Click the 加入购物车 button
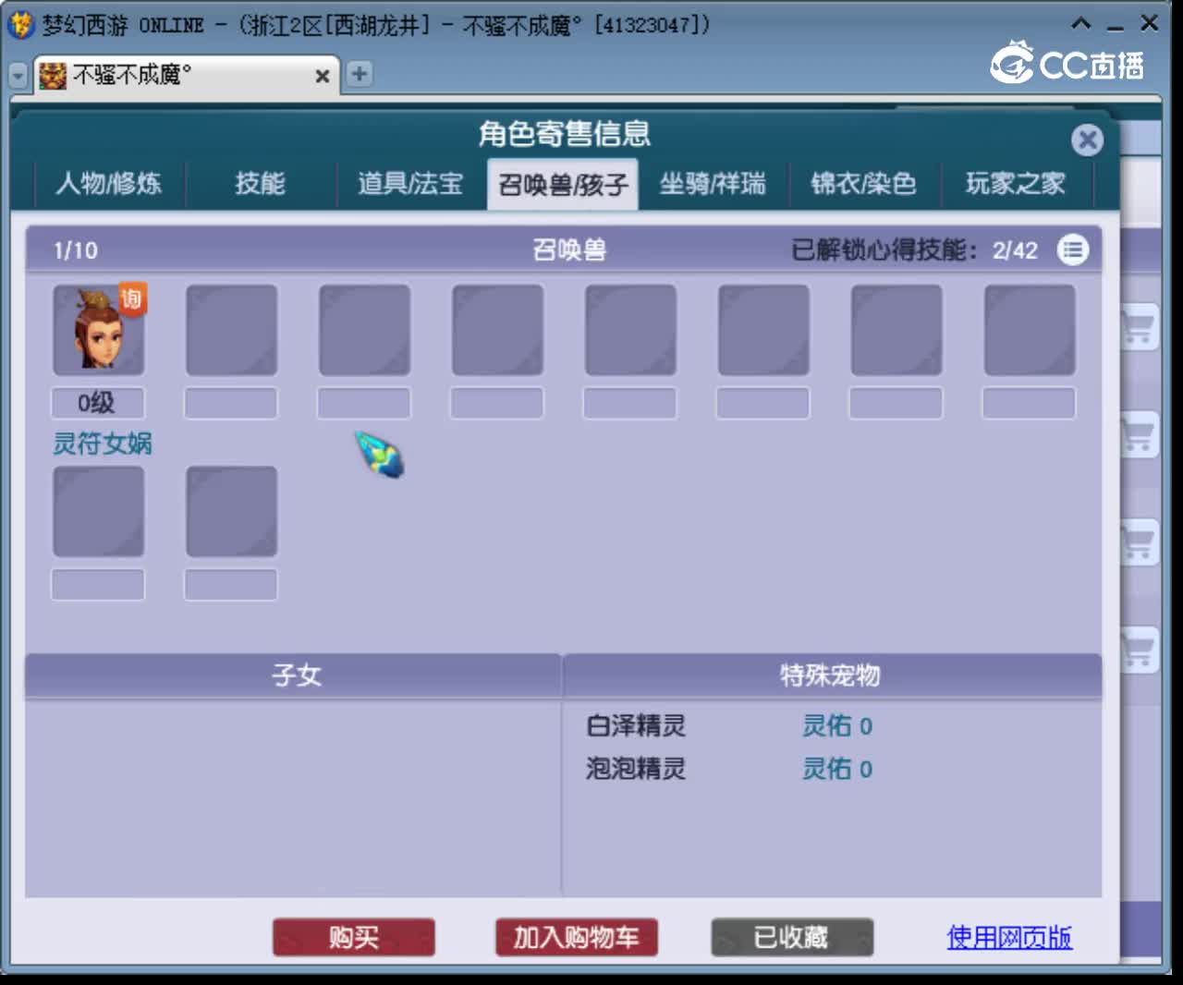 tap(576, 937)
